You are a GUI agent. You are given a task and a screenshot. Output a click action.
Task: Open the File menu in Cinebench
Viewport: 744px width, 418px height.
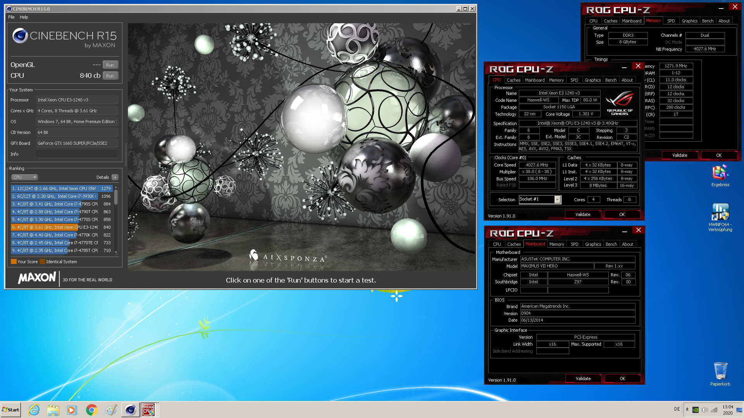coord(11,17)
